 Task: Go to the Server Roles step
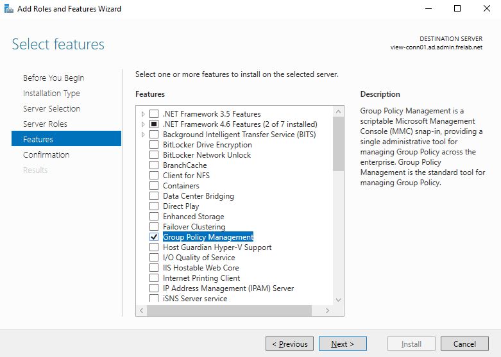[x=45, y=124]
